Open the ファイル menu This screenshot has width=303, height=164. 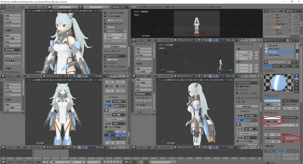point(12,7)
